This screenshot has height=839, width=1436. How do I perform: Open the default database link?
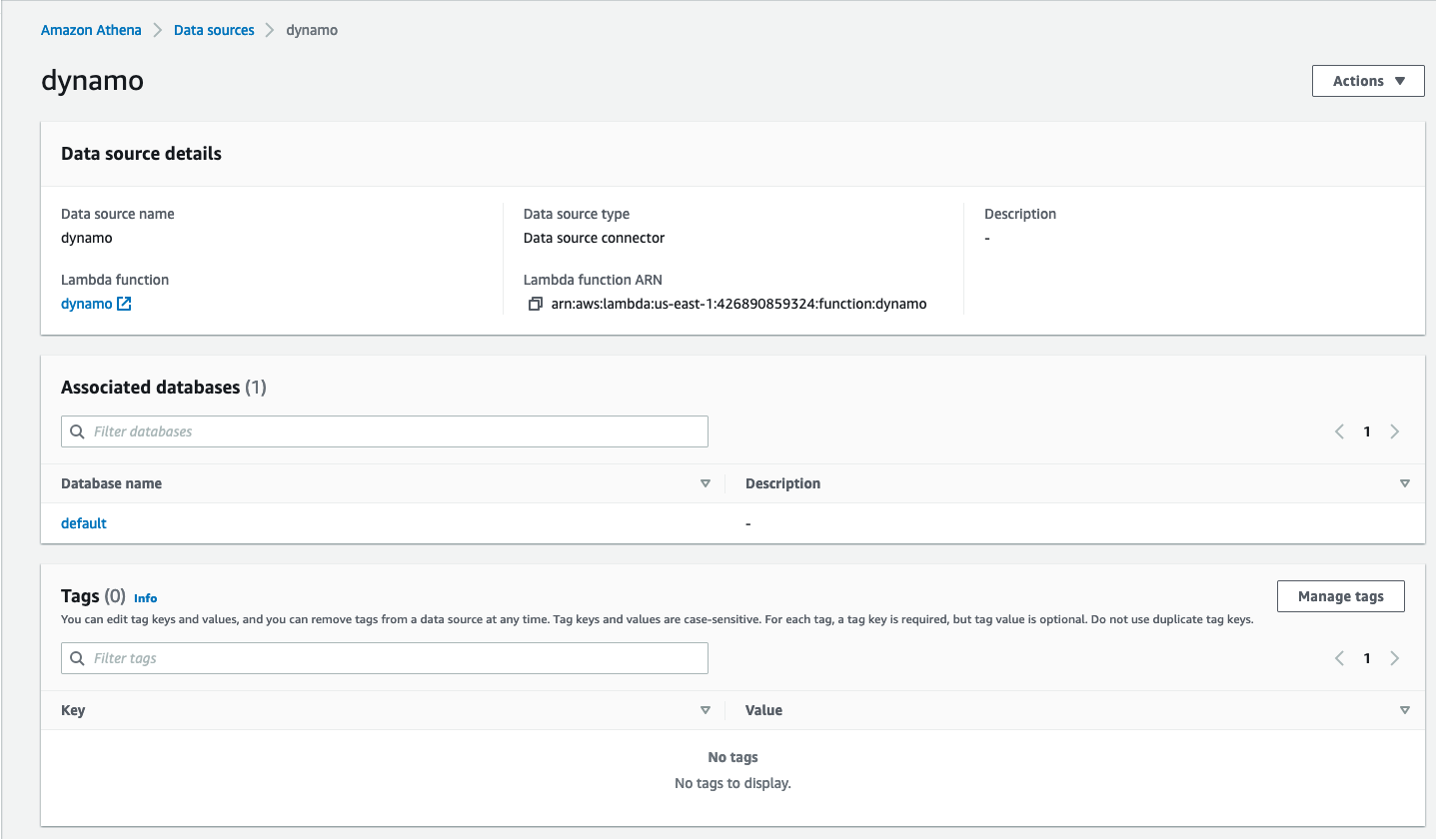point(83,522)
